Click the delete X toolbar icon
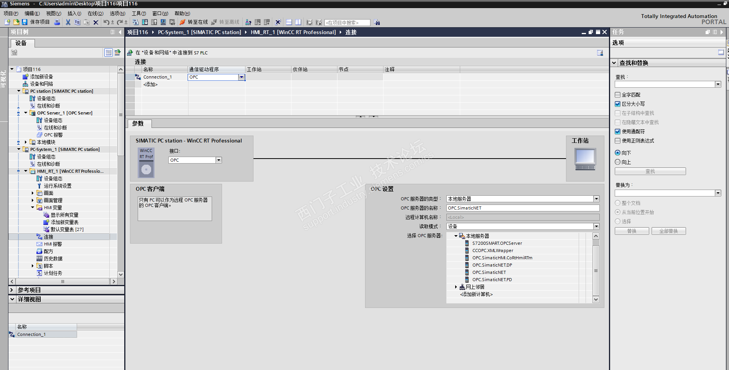Image resolution: width=729 pixels, height=370 pixels. coord(96,22)
